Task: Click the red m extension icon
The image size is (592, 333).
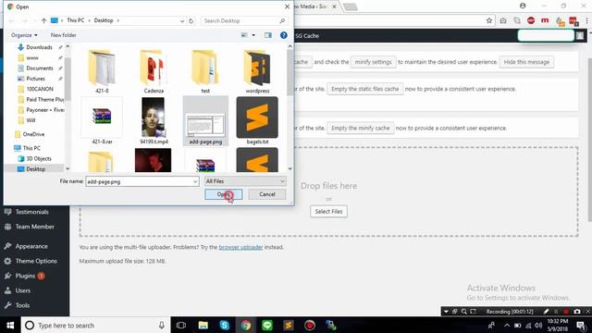Action: [x=545, y=20]
